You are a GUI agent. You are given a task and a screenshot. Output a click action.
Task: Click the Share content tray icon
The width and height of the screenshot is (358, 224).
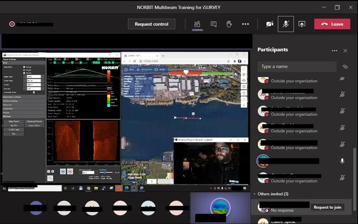pos(302,24)
